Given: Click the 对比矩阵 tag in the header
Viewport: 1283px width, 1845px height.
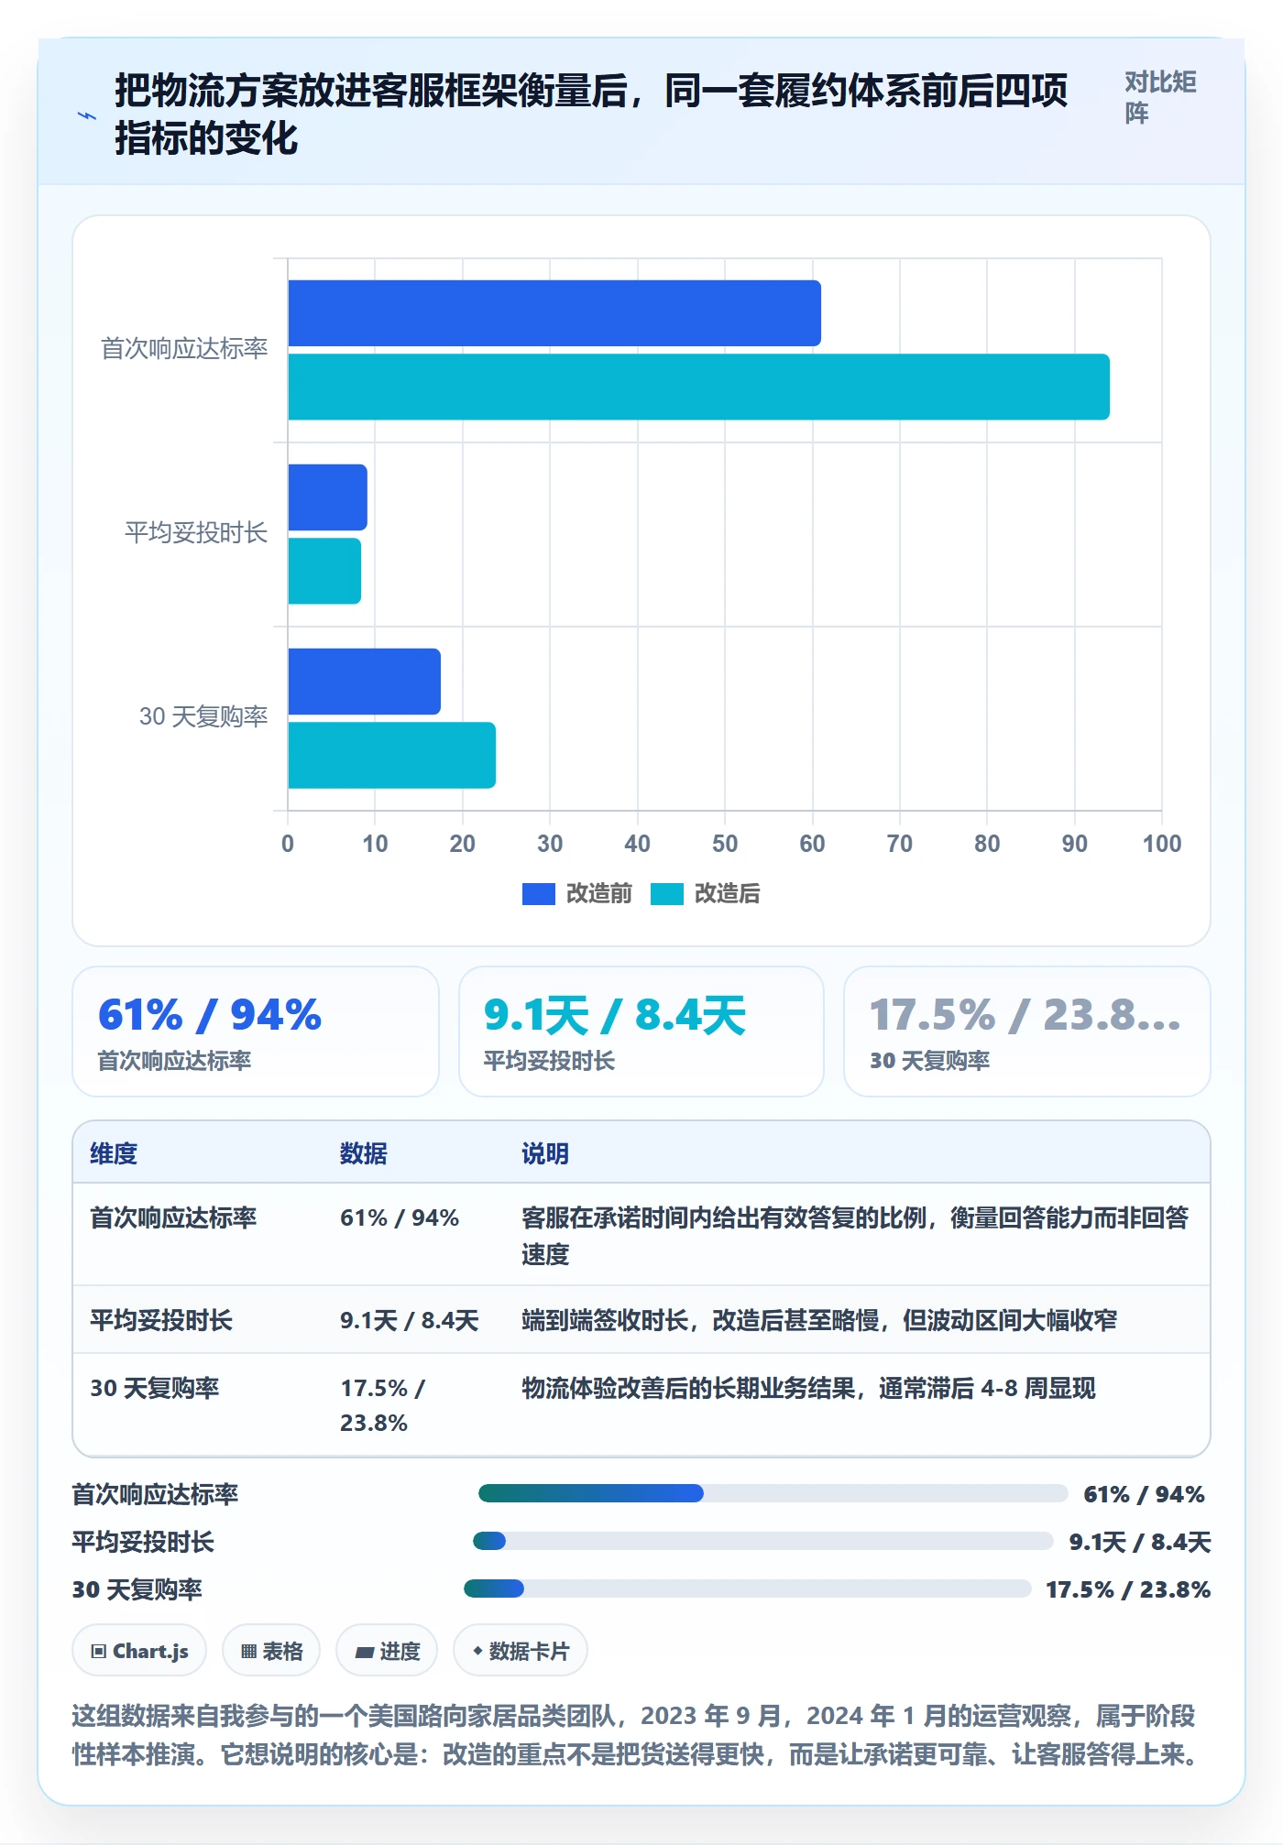Looking at the screenshot, I should (1160, 97).
